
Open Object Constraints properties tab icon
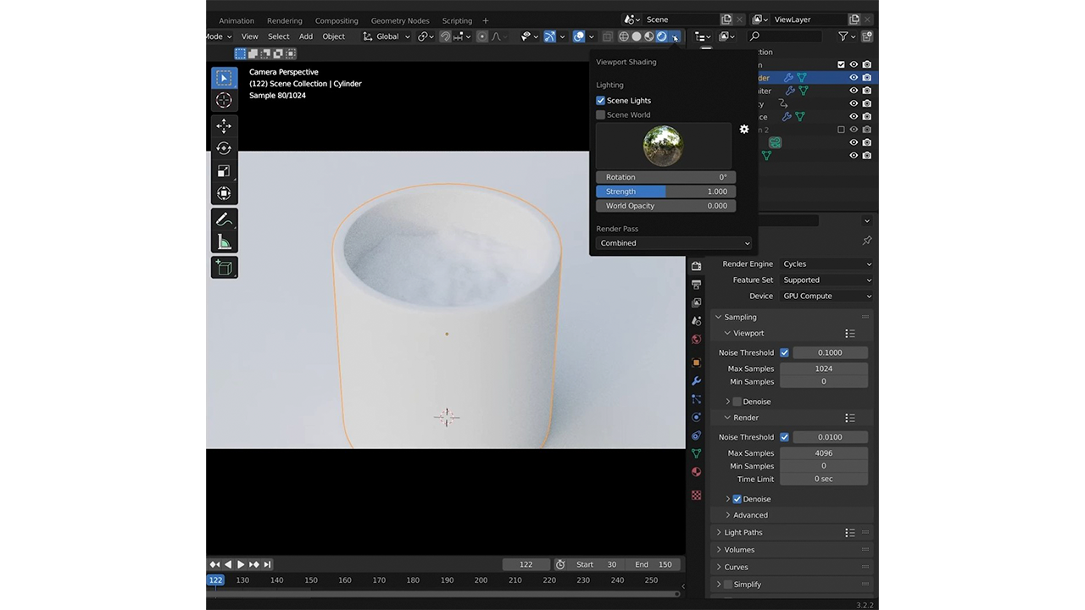pos(696,435)
